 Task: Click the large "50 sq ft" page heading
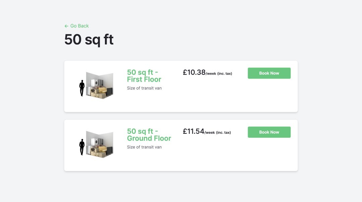(89, 39)
